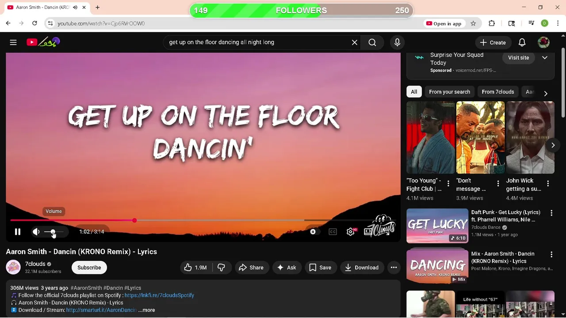The height and width of the screenshot is (318, 566).
Task: Like the video (1.9M)
Action: pyautogui.click(x=195, y=267)
